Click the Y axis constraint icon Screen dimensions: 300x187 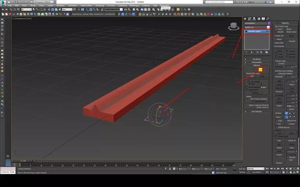click(x=122, y=14)
